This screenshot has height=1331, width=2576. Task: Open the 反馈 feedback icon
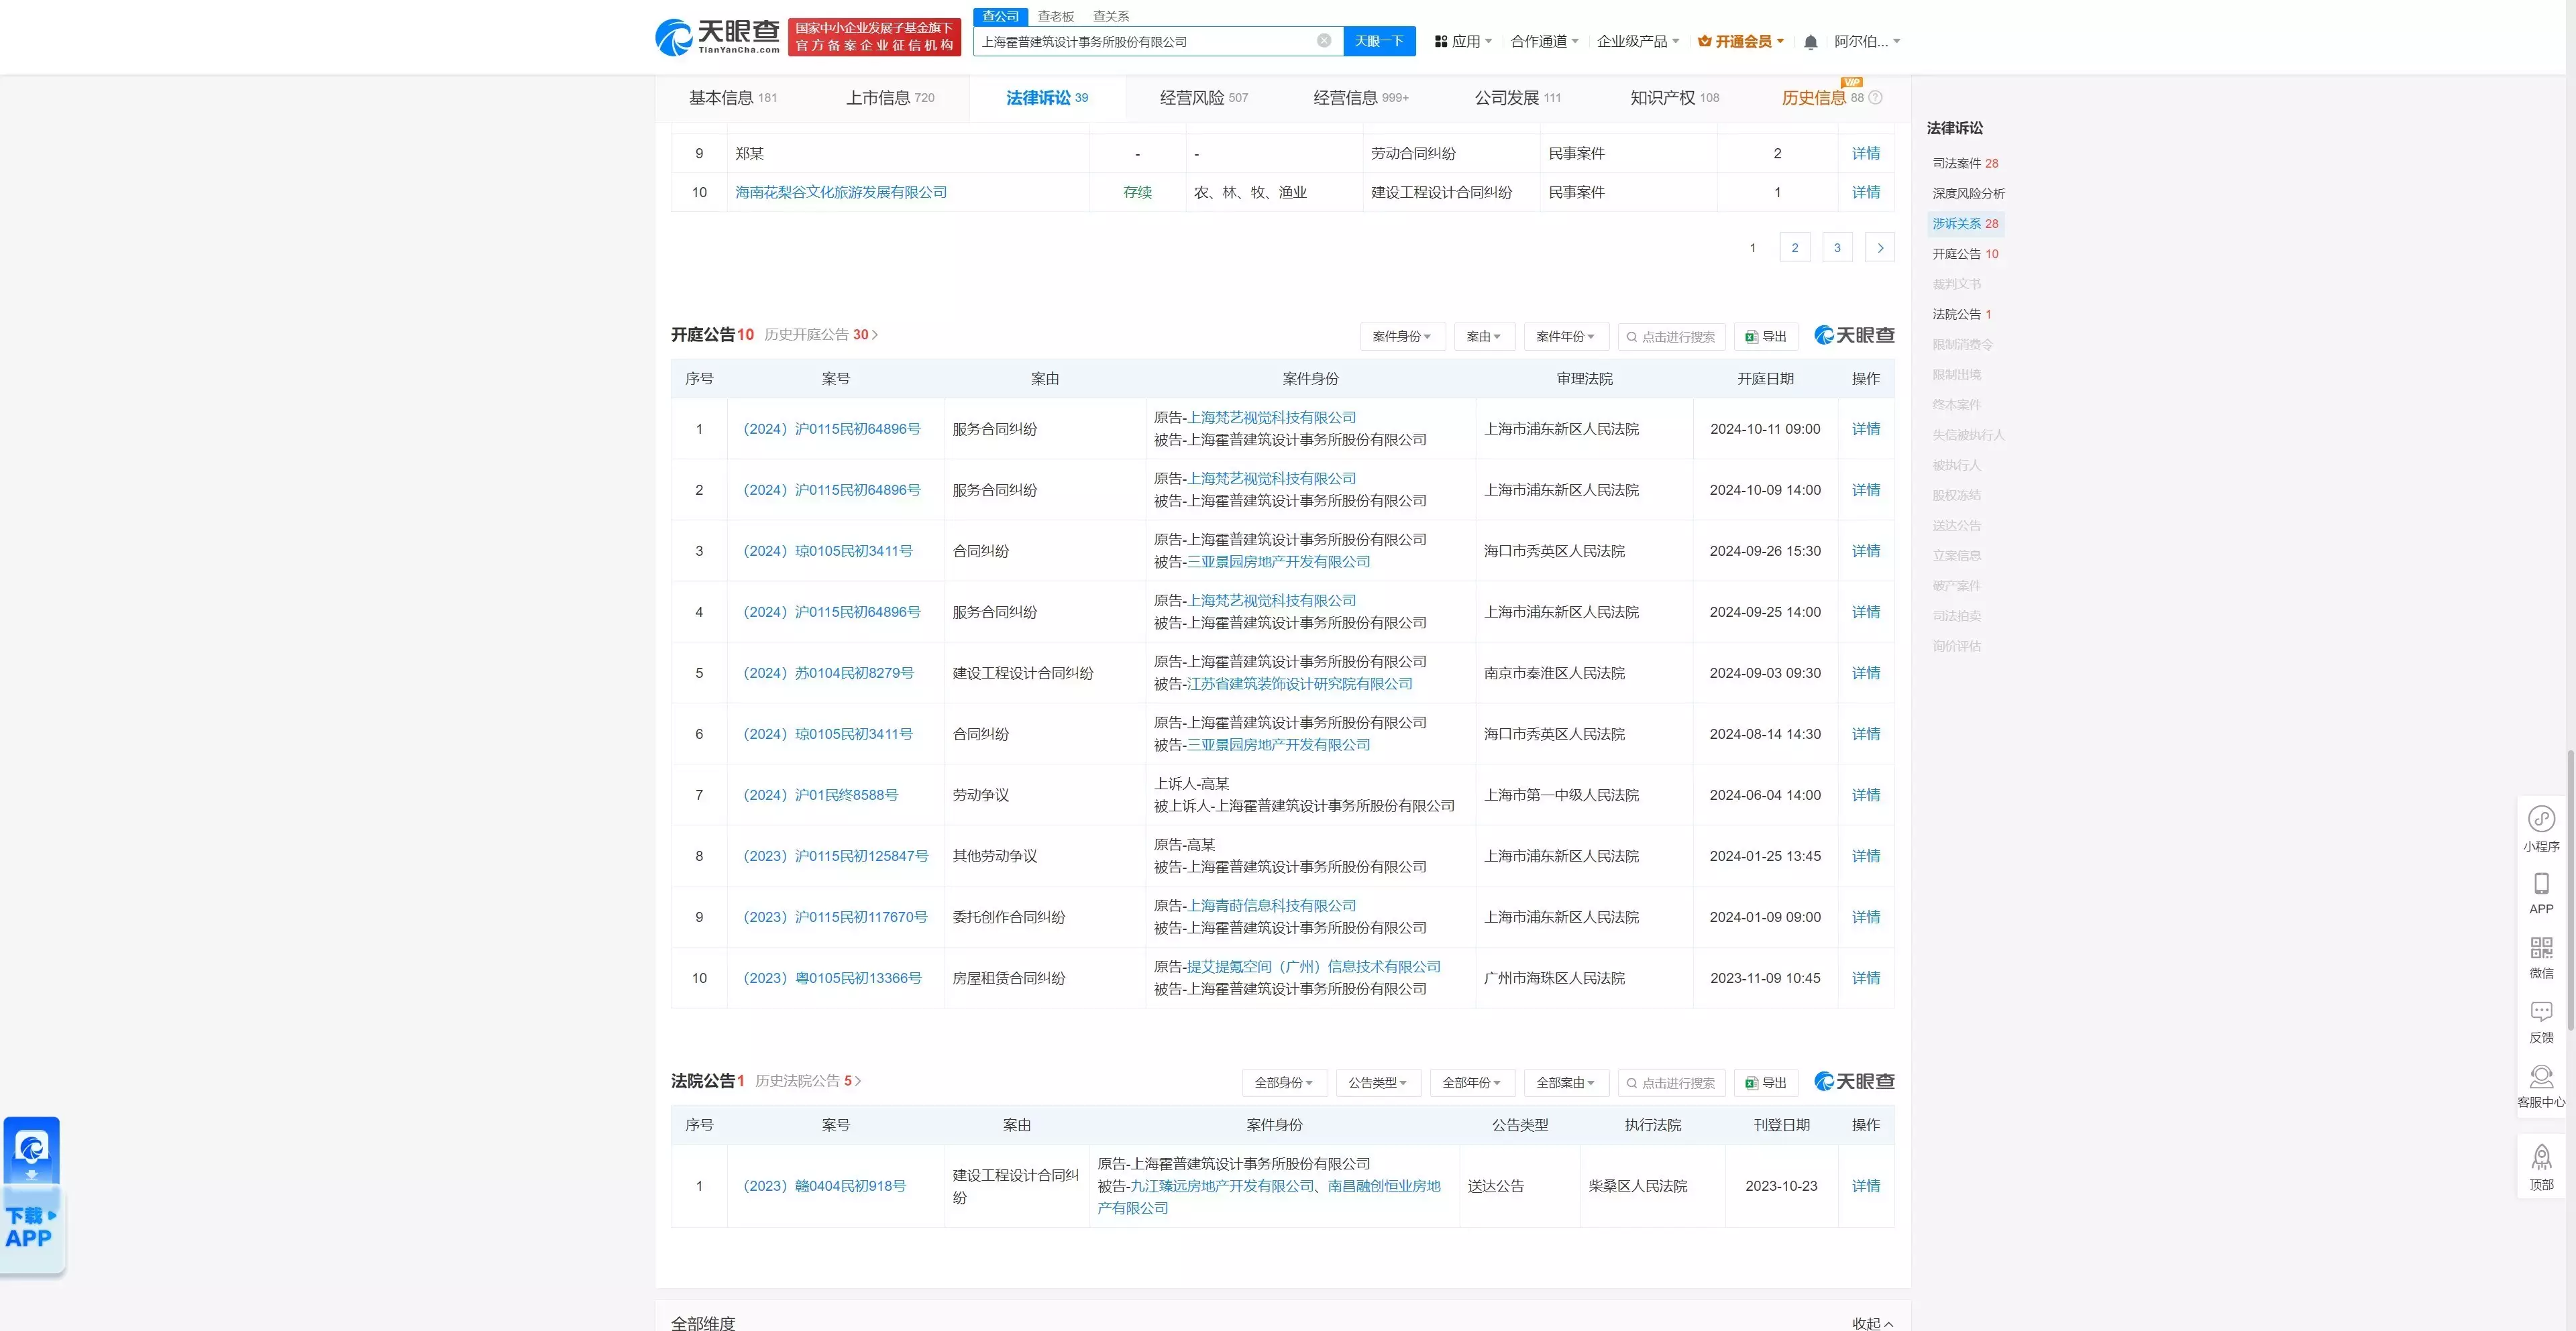tap(2541, 1023)
